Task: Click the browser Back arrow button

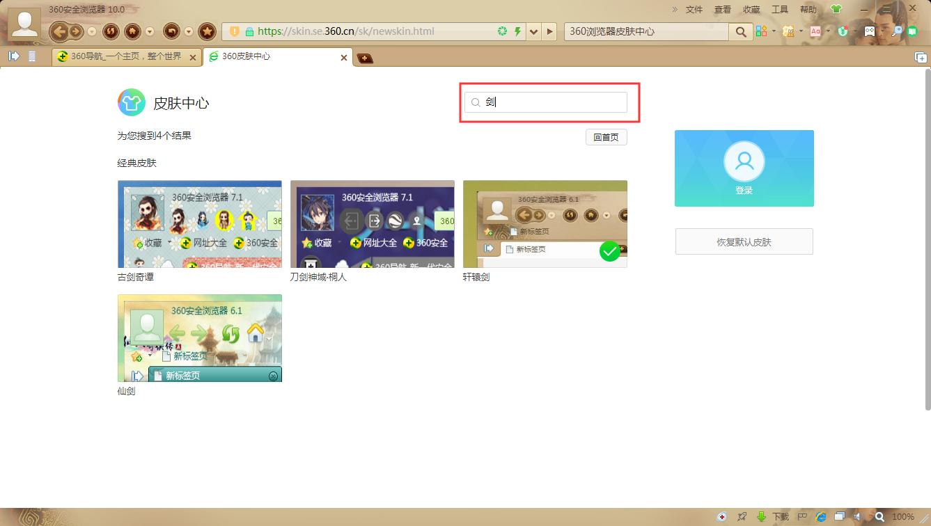Action: (x=59, y=31)
